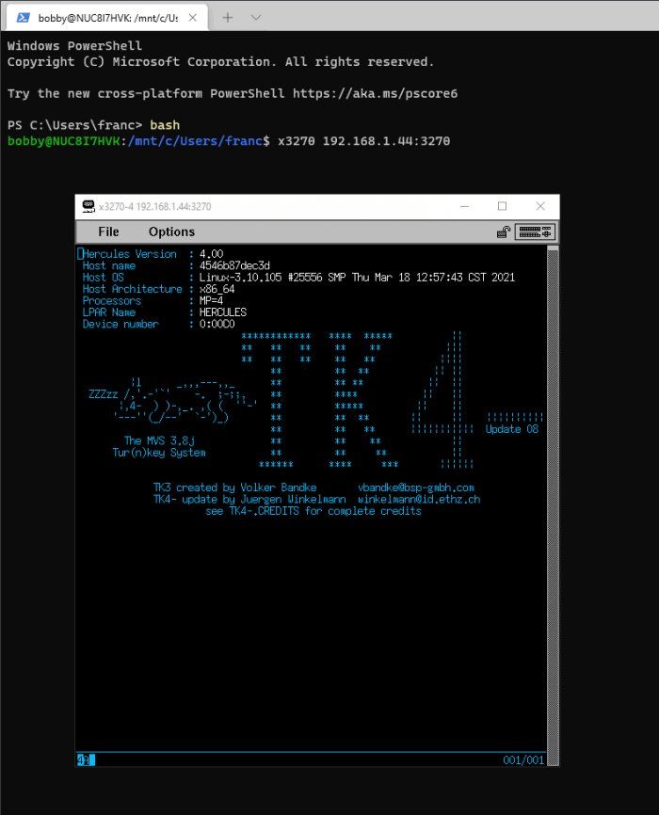Screen dimensions: 659x815
Task: Click the 'x3270 192.168.1.44:3270' command text
Action: click(x=364, y=141)
